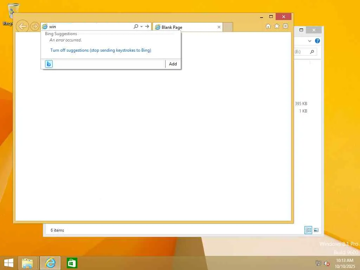The image size is (360, 270).
Task: Click the 'Bing Suggestions' heading
Action: (x=61, y=34)
